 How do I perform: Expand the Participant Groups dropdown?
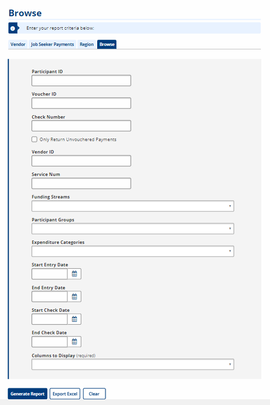(133, 229)
